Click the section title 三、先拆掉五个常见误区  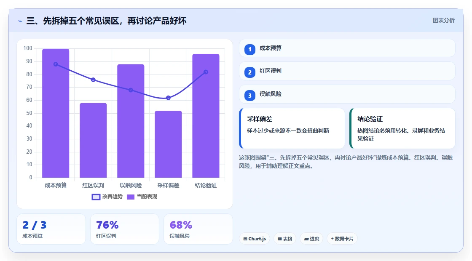[x=106, y=21]
